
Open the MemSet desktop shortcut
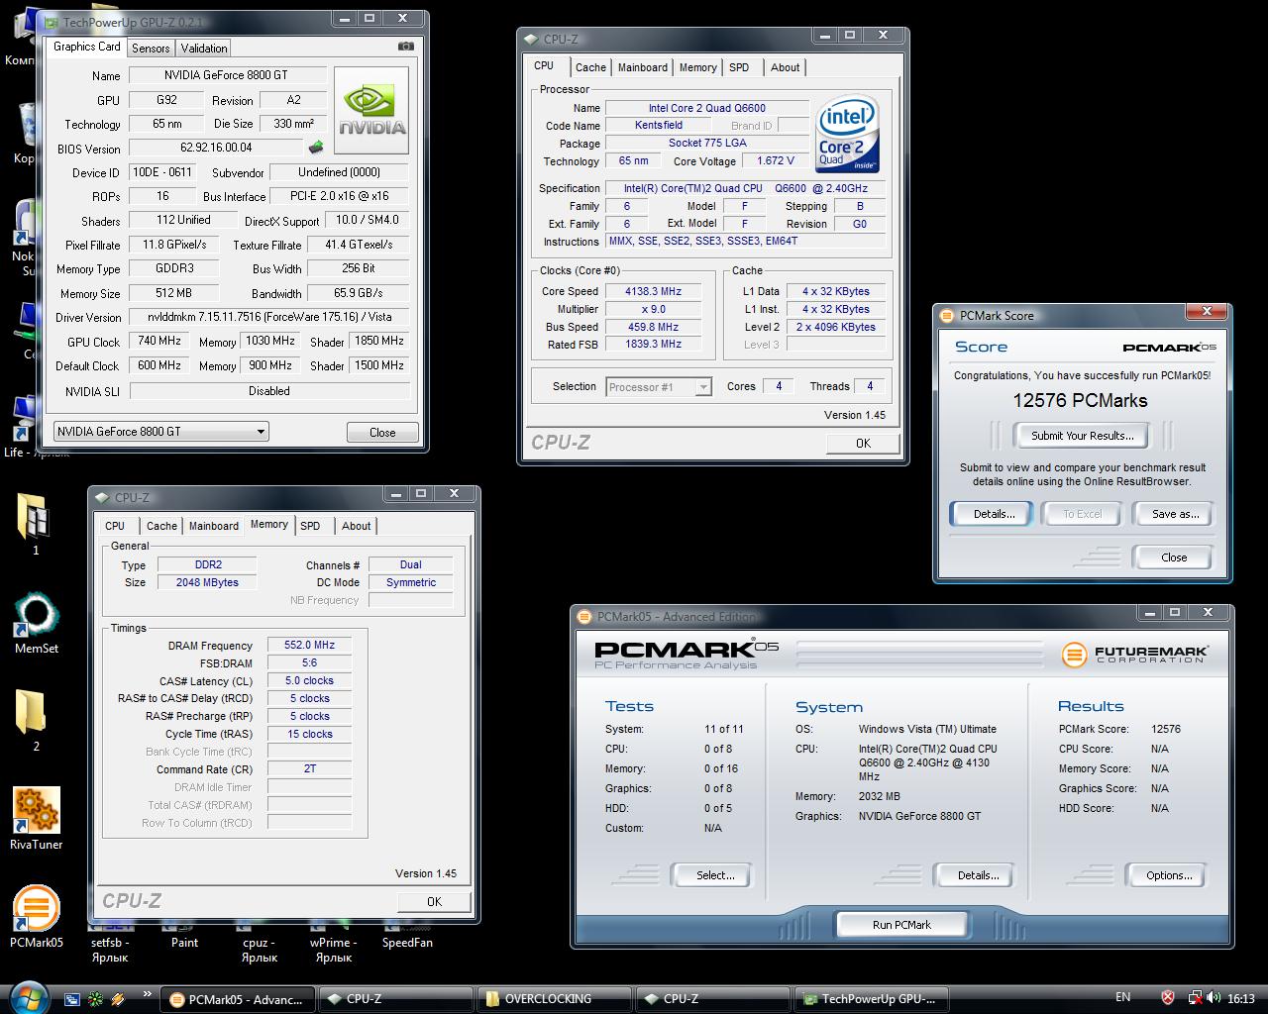coord(37,624)
